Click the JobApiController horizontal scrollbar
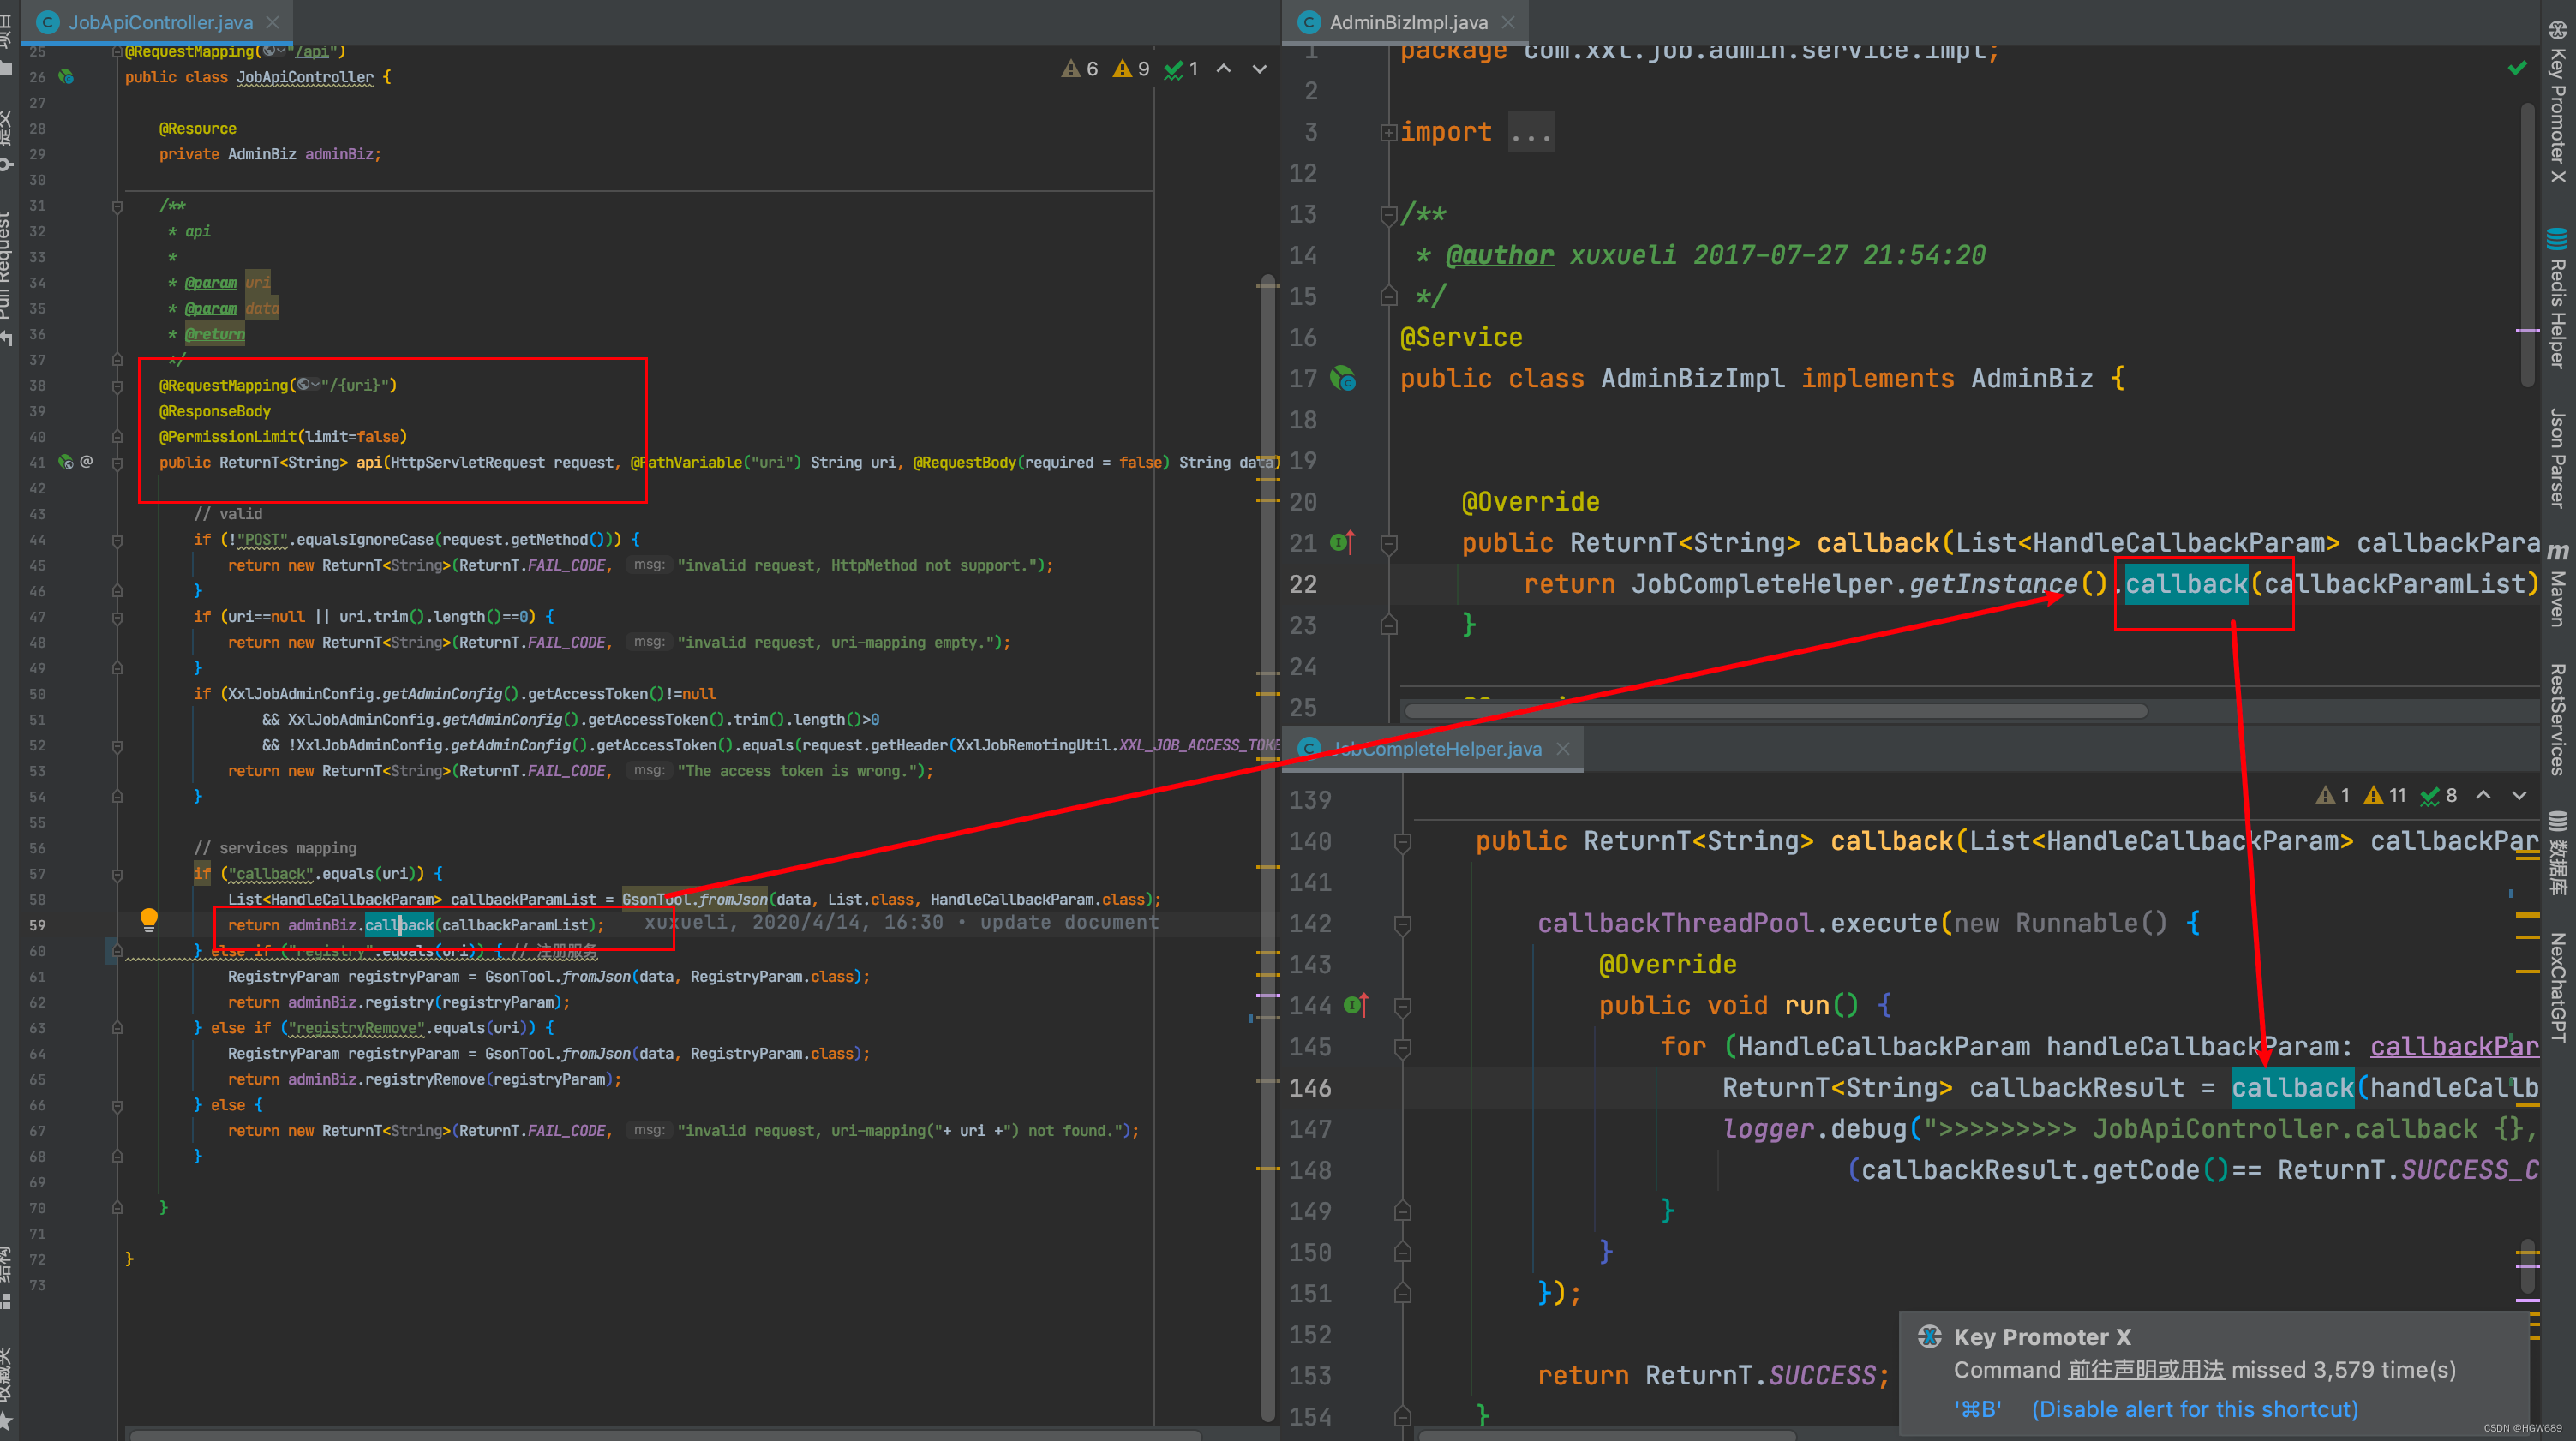Viewport: 2576px width, 1441px height. (665, 1435)
